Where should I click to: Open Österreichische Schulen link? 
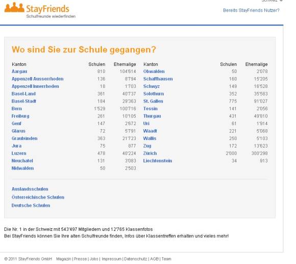(x=38, y=197)
